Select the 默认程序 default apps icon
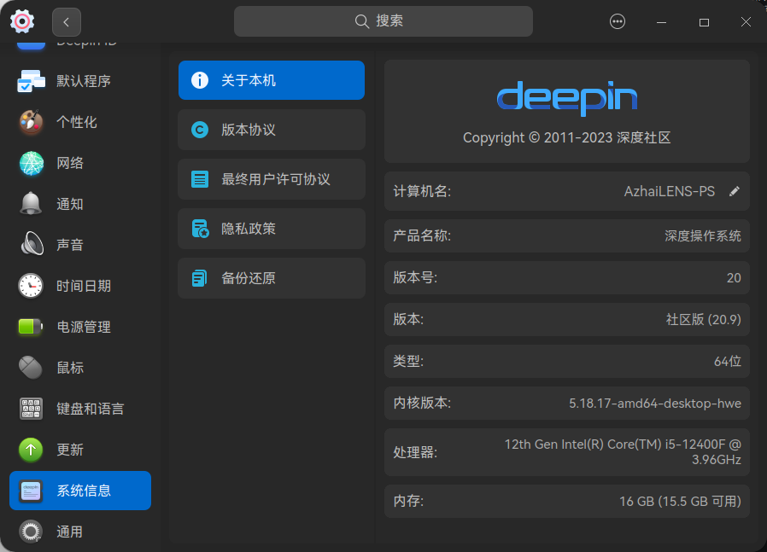 [31, 81]
